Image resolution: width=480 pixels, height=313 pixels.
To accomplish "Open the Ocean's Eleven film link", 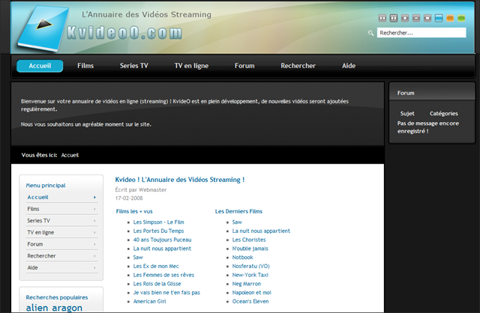I will [x=250, y=301].
